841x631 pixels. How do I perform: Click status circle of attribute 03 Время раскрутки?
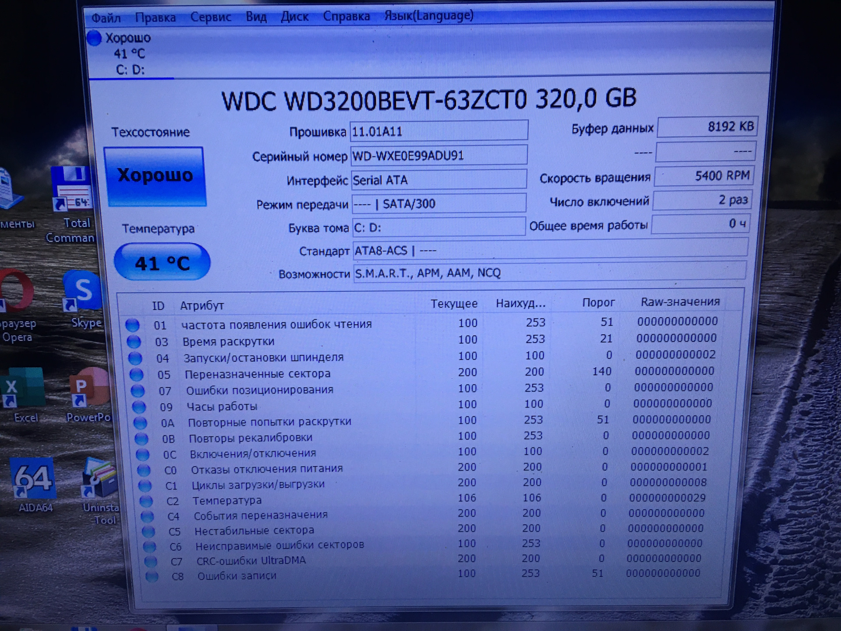coord(134,342)
